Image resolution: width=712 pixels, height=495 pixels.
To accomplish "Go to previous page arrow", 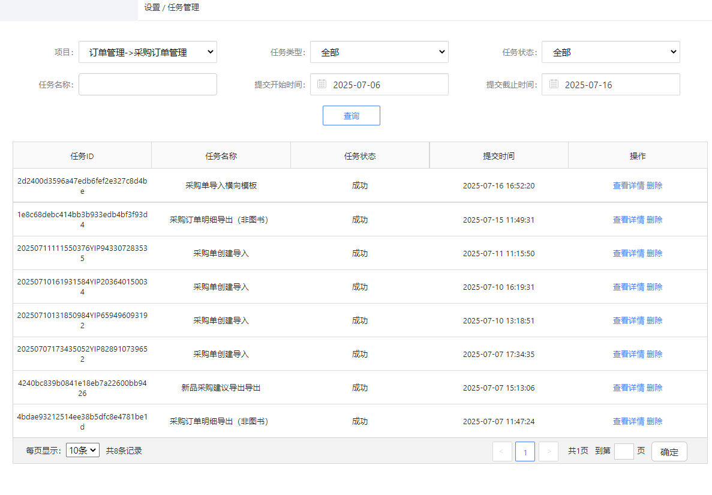I will [502, 452].
